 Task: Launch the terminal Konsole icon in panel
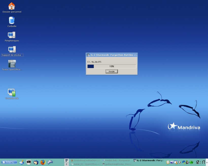tap(29, 162)
